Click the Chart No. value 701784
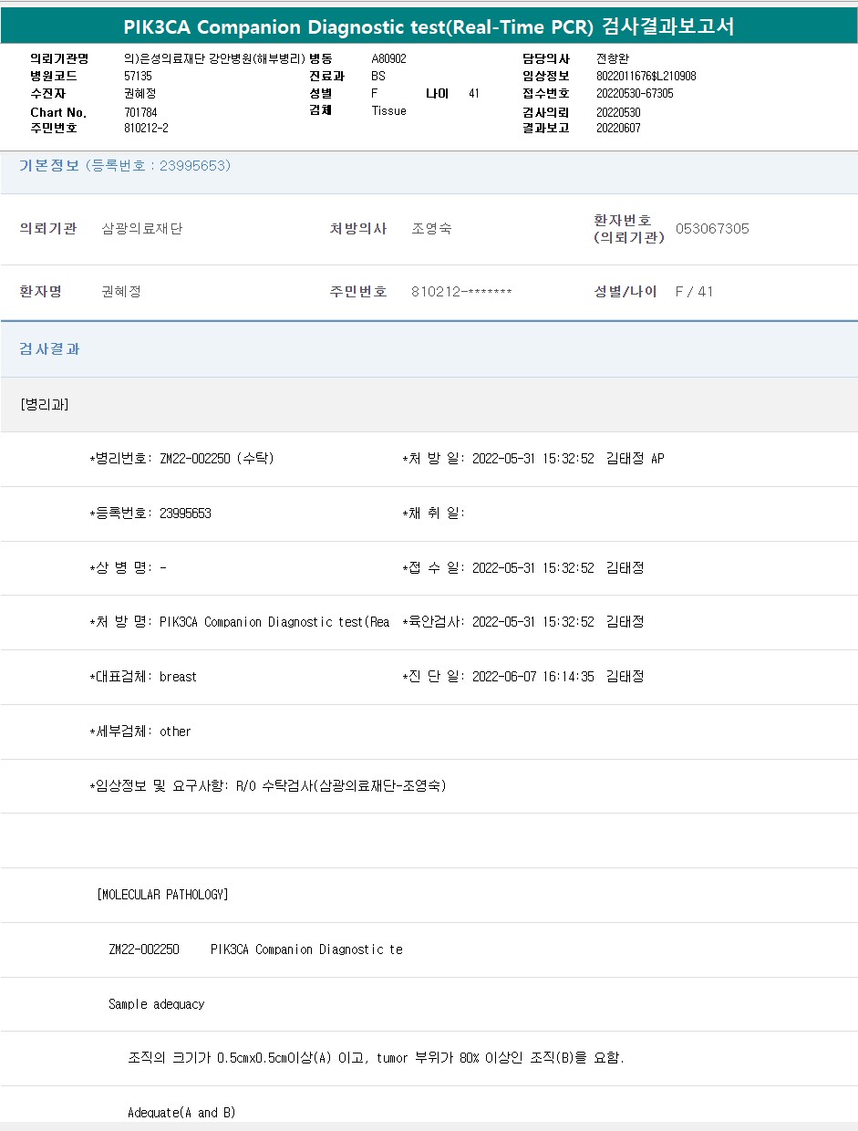Viewport: 858px width, 1131px height. point(140,112)
